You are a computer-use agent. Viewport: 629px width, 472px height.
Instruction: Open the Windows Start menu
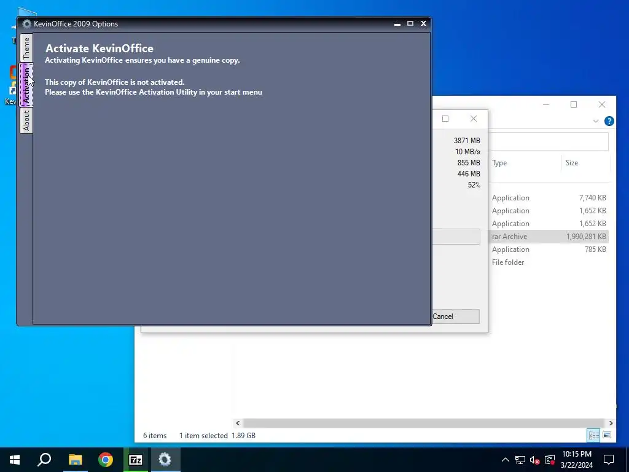click(15, 460)
